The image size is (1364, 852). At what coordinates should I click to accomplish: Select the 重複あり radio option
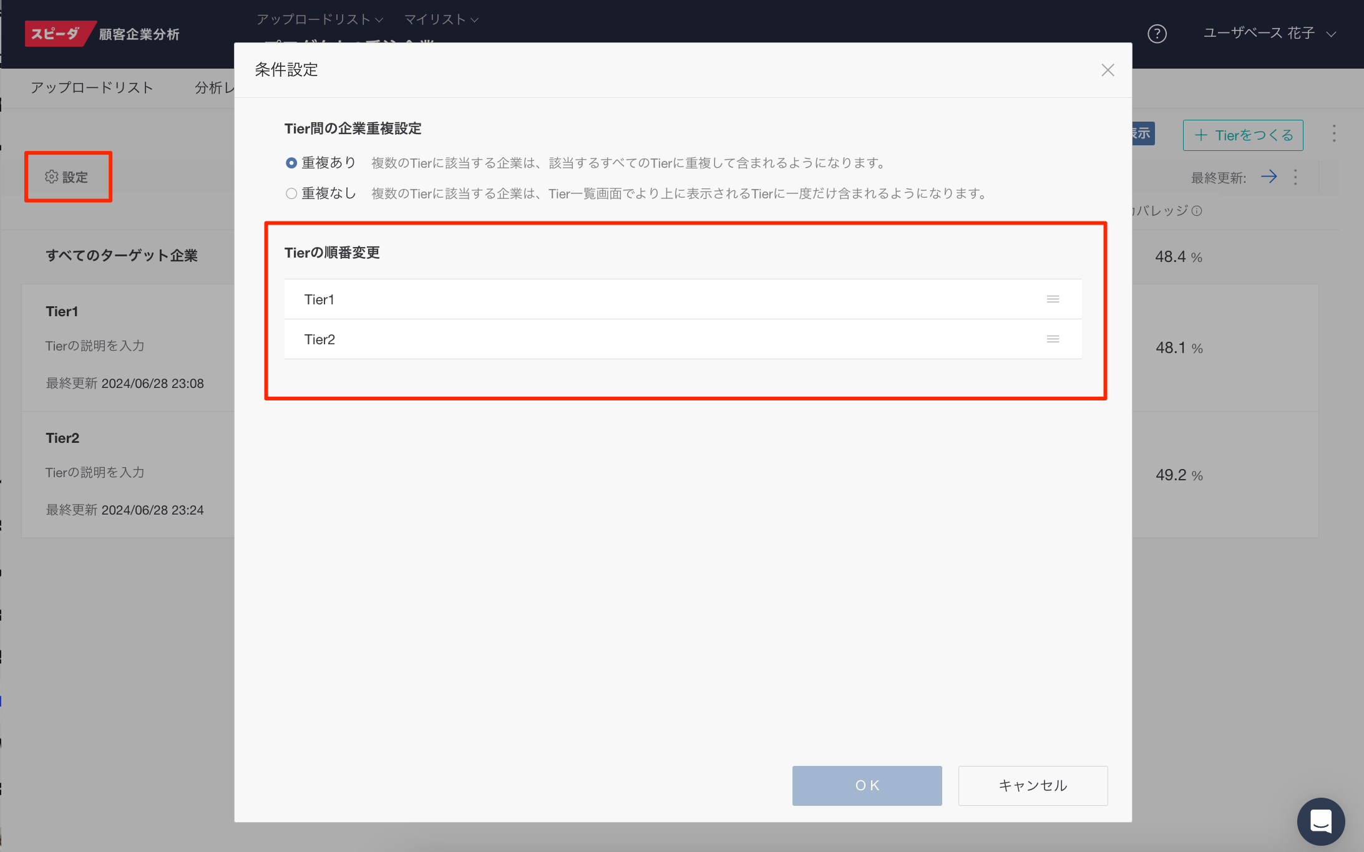tap(291, 163)
